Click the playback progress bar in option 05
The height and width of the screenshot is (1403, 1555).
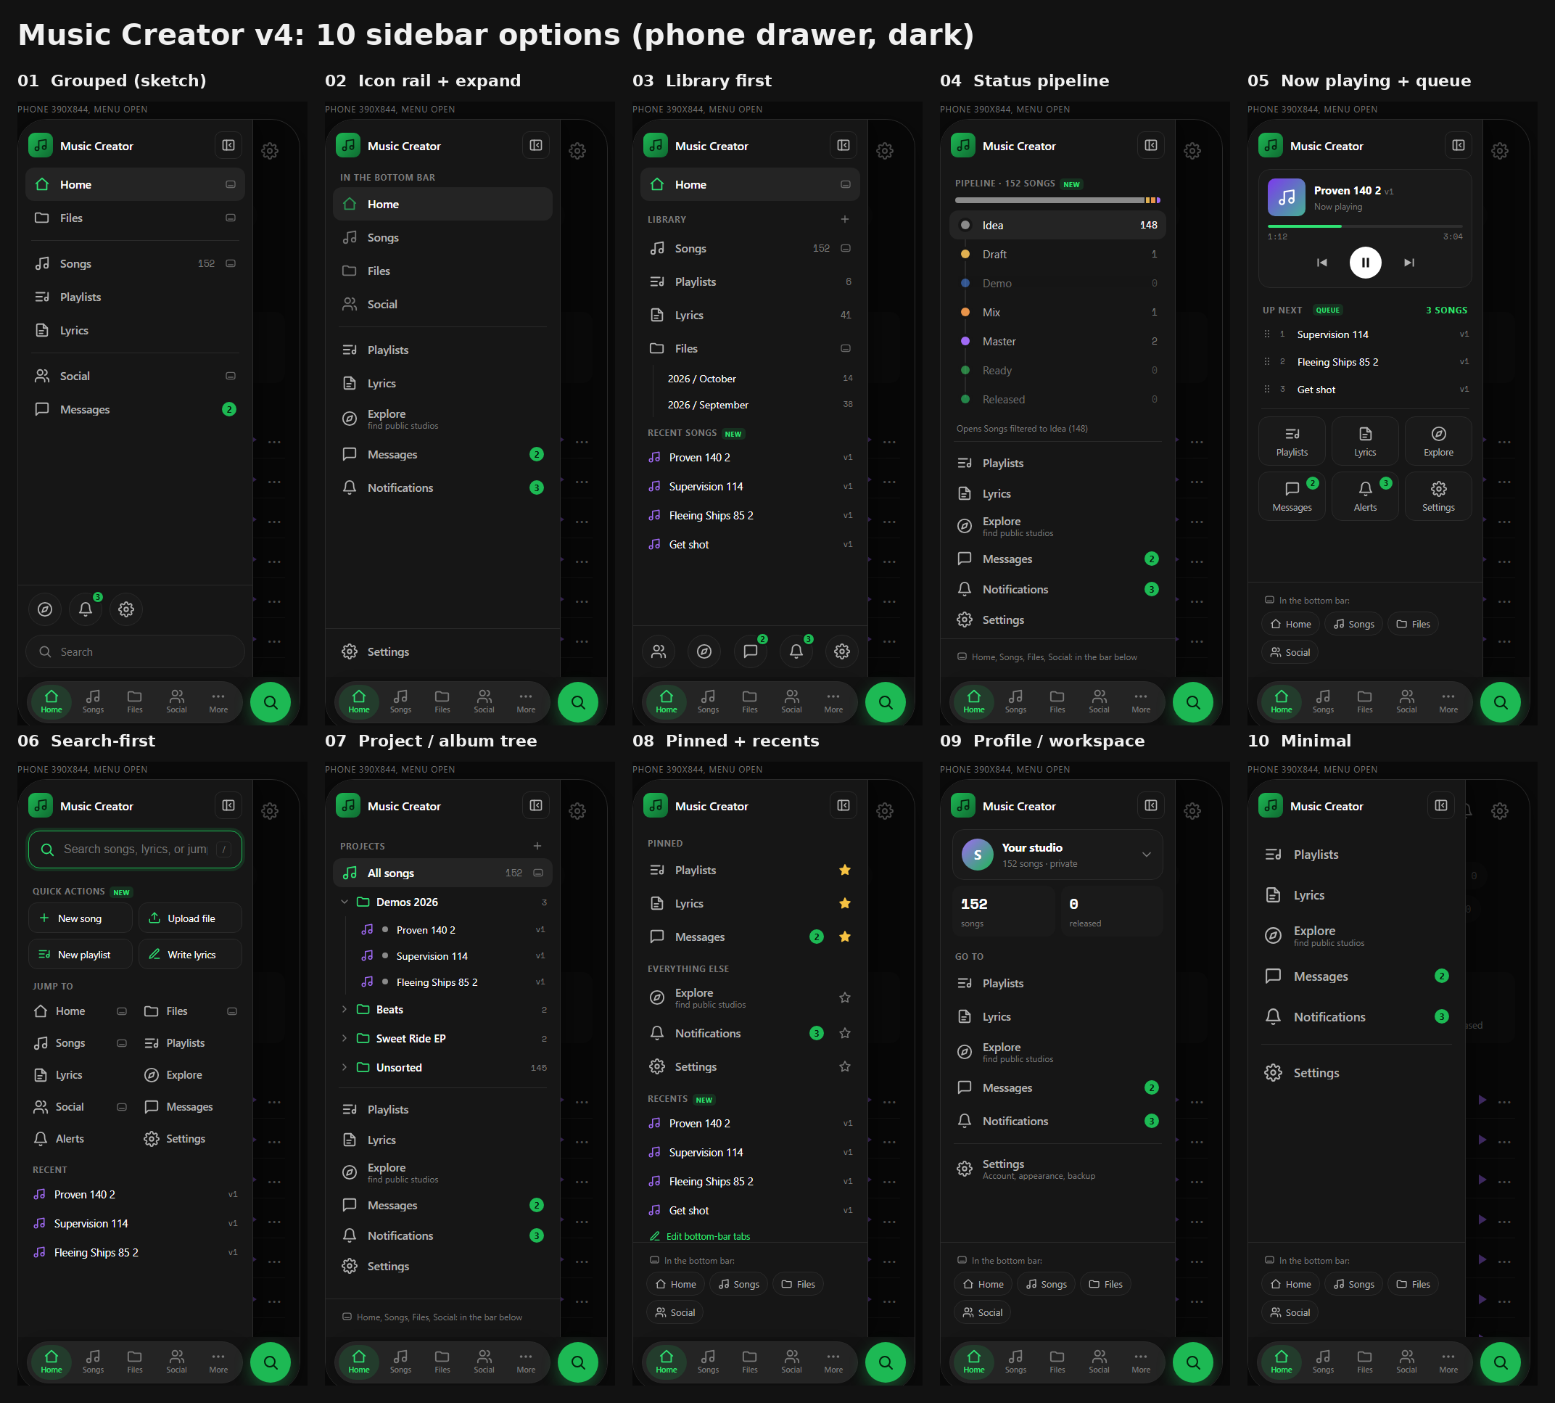click(x=1365, y=226)
